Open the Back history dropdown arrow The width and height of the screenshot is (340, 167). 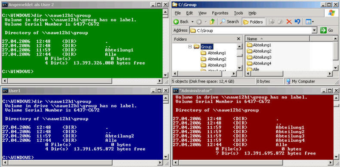[x=192, y=22]
